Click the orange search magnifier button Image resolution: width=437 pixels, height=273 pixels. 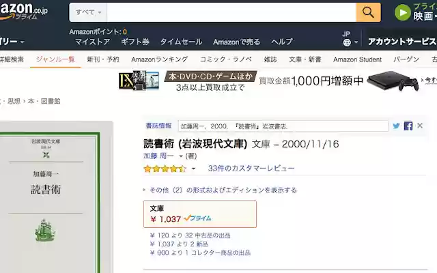click(368, 12)
